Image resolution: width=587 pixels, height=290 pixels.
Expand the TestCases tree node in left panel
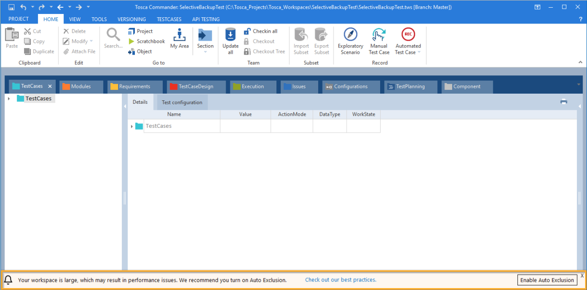coord(9,98)
